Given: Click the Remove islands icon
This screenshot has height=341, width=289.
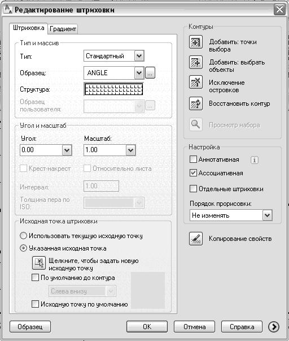Looking at the screenshot, I should (x=196, y=82).
